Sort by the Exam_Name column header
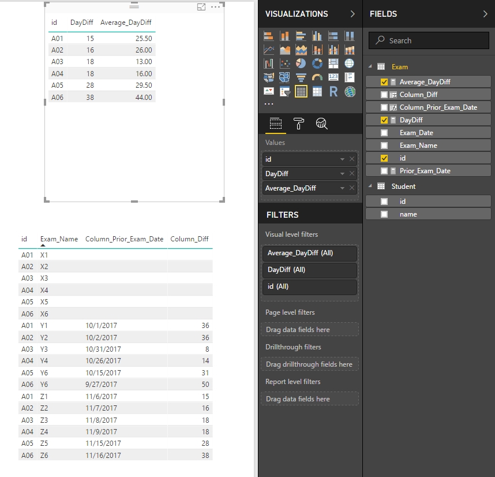The height and width of the screenshot is (477, 495). click(x=59, y=239)
